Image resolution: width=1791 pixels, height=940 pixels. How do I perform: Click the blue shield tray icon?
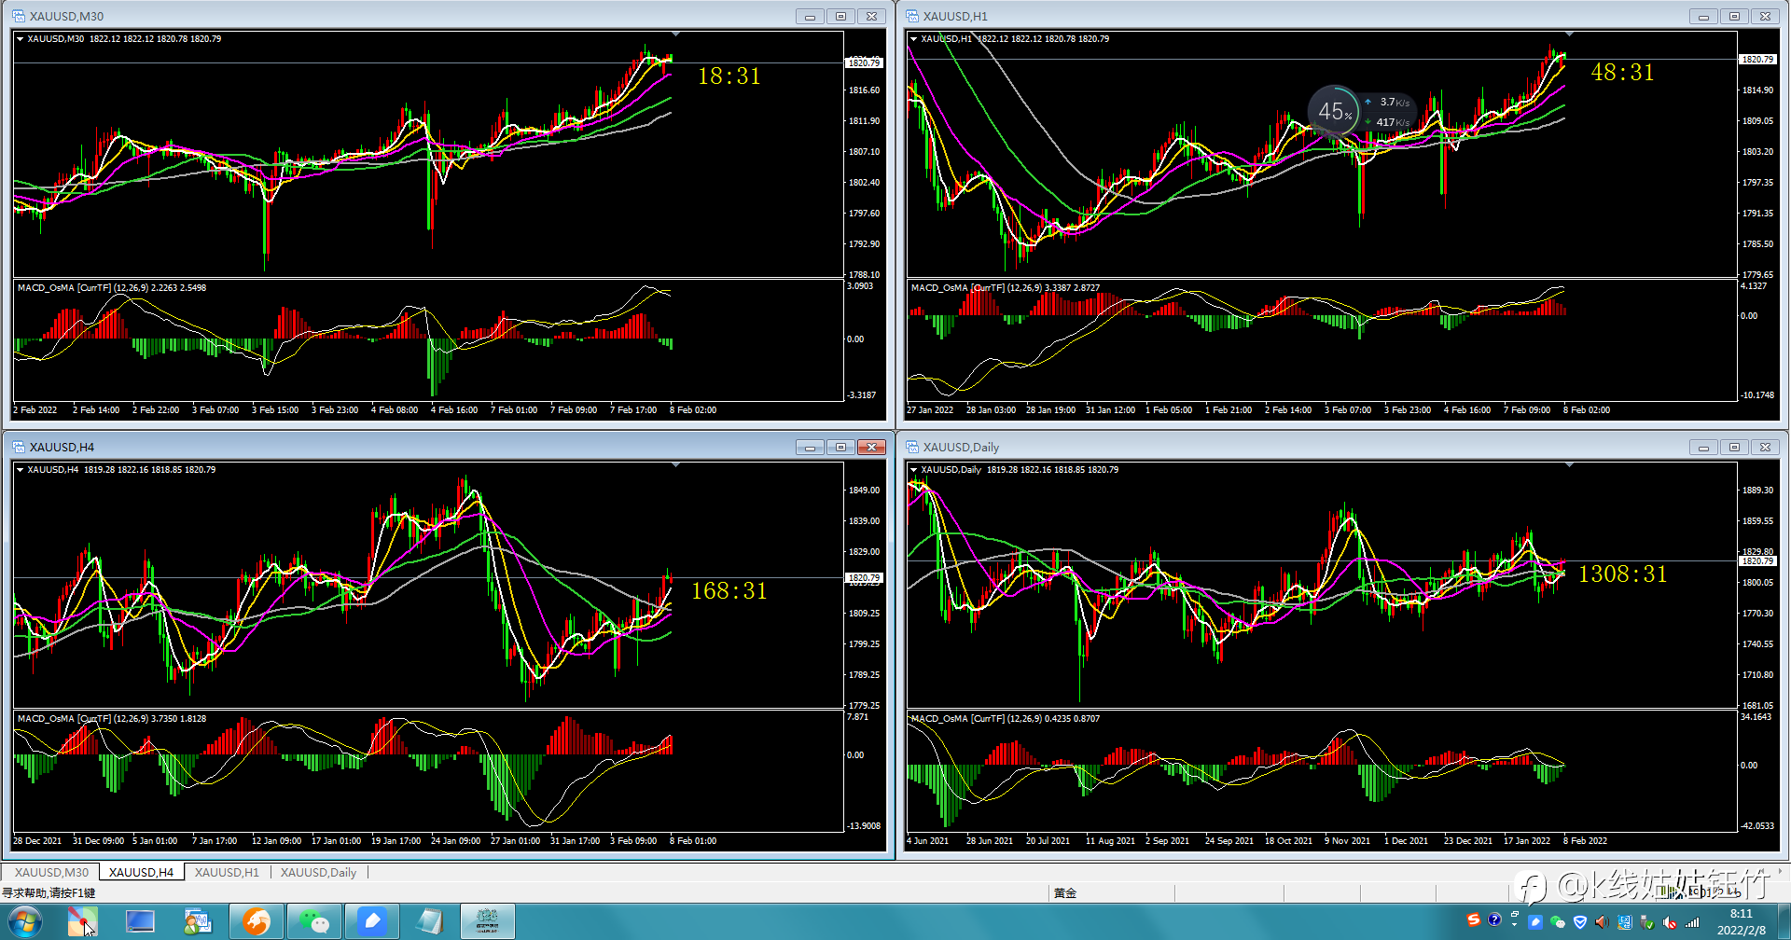[x=1579, y=922]
